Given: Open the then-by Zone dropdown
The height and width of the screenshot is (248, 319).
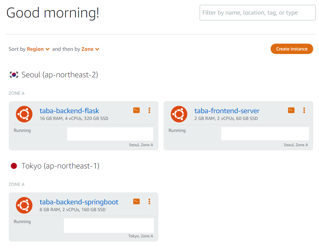Looking at the screenshot, I should 90,49.
